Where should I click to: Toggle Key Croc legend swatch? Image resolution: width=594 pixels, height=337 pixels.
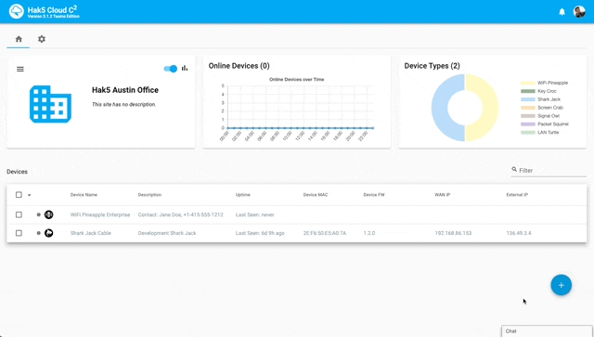[528, 91]
